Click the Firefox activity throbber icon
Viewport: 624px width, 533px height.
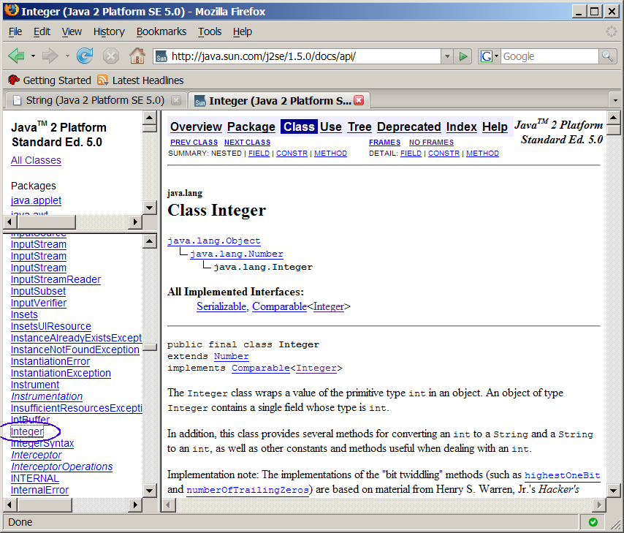[612, 31]
